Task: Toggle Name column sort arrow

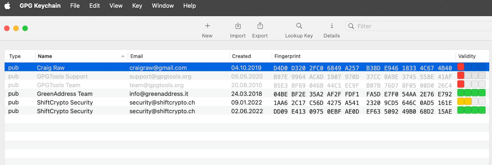Action: pos(123,56)
